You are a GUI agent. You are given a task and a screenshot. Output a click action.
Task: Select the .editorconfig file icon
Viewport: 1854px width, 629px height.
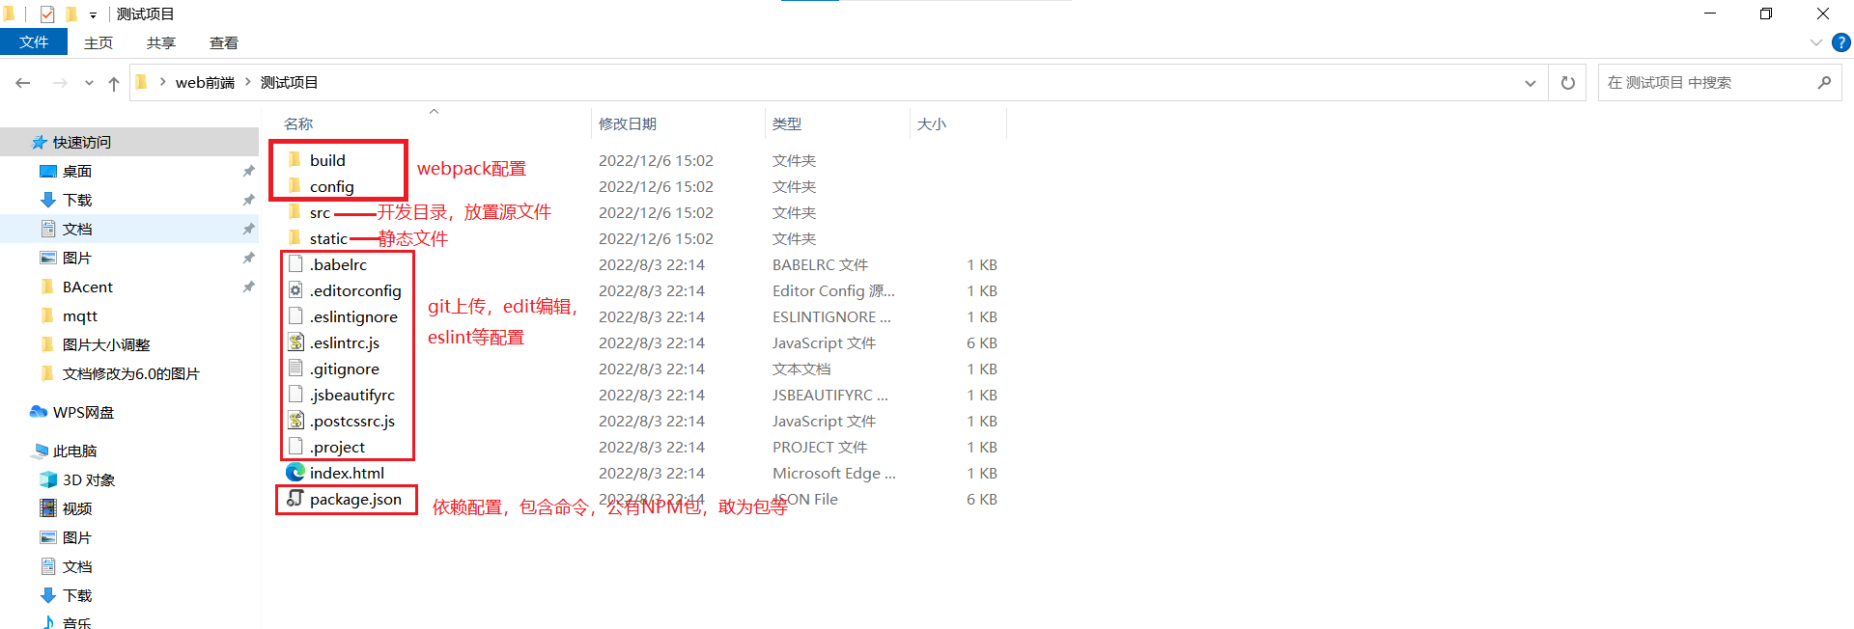coord(295,289)
